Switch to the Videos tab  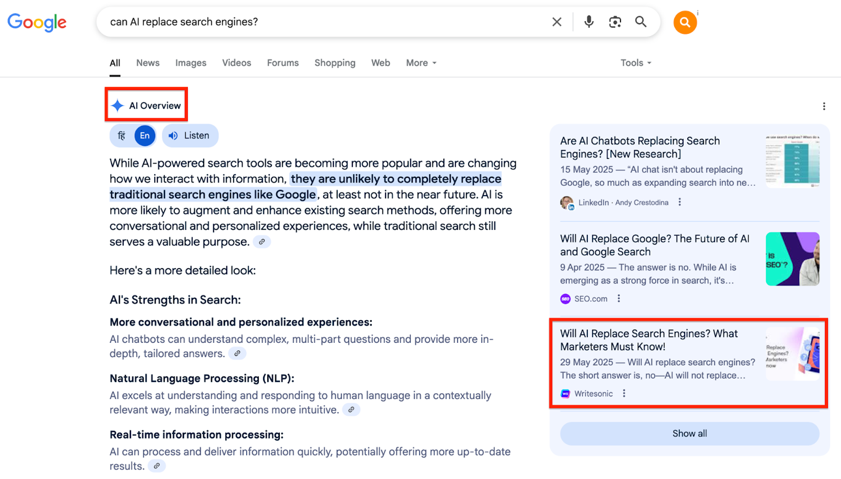click(x=237, y=63)
